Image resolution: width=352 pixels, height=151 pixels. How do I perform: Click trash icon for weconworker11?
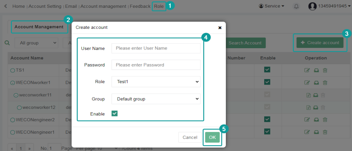(323, 95)
